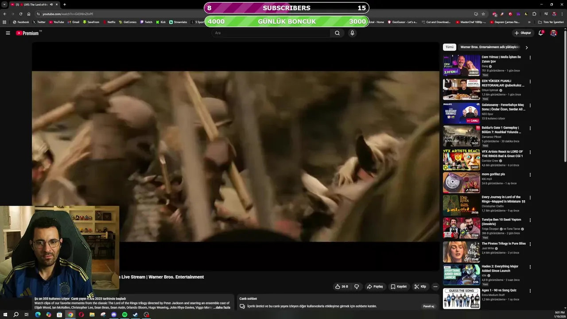
Task: Open options for Cem Yılmaz video
Action: pyautogui.click(x=530, y=58)
